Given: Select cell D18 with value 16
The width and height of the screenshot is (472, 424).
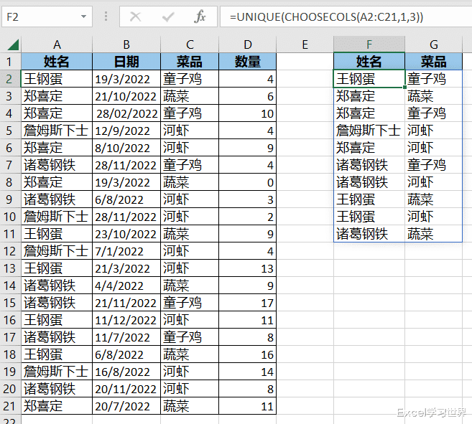Looking at the screenshot, I should click(247, 354).
